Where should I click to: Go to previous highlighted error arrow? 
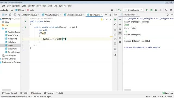coord(107,19)
